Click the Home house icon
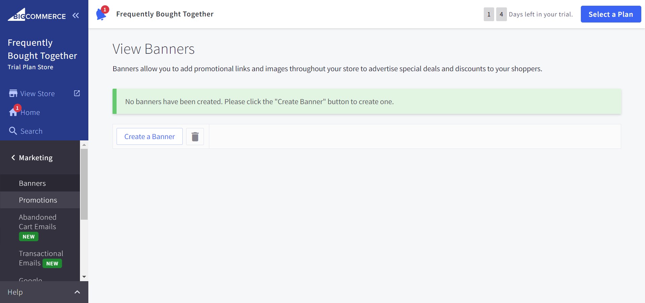The width and height of the screenshot is (645, 303). click(x=13, y=112)
